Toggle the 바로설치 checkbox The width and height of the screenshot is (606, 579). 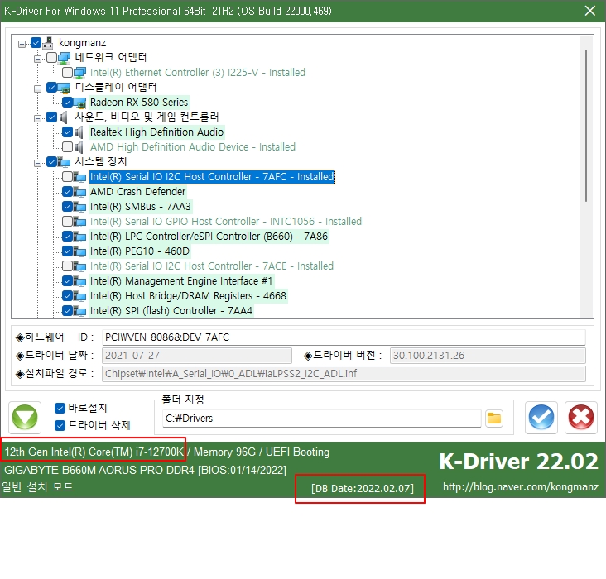pyautogui.click(x=60, y=408)
